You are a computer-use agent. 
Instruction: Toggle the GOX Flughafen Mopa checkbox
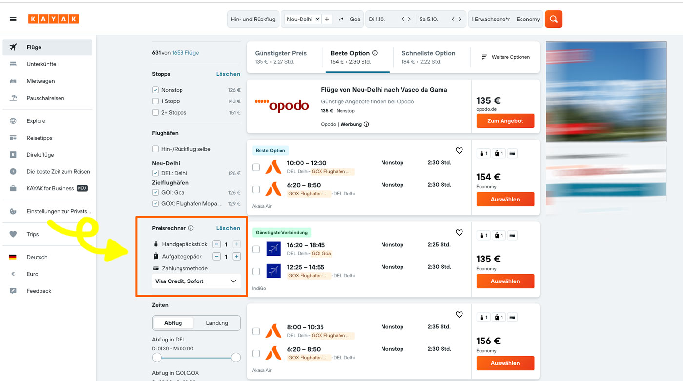[156, 204]
